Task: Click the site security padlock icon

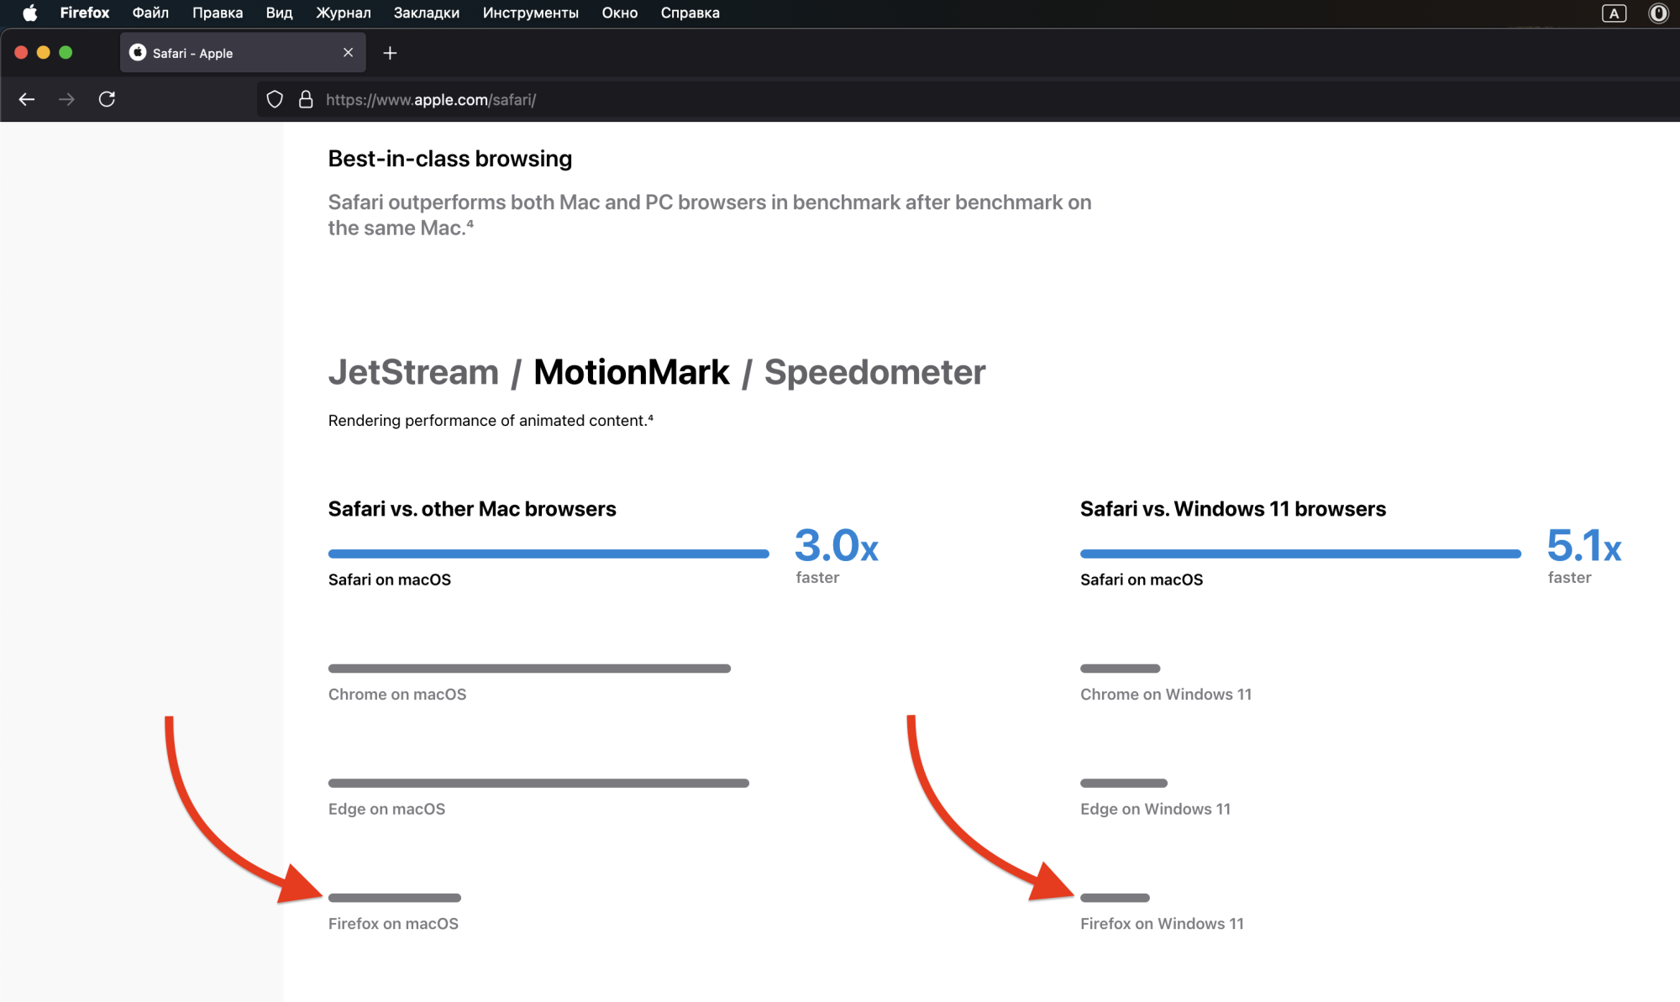Action: (306, 99)
